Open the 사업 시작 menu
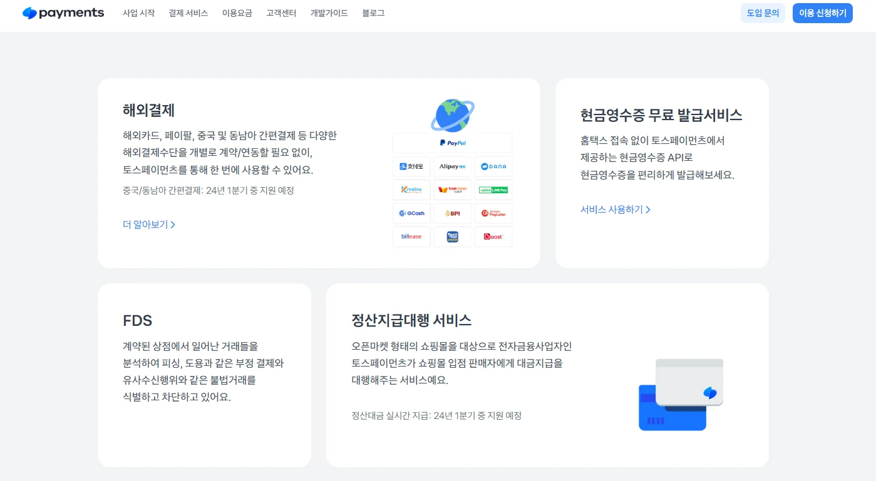Image resolution: width=876 pixels, height=481 pixels. tap(138, 13)
